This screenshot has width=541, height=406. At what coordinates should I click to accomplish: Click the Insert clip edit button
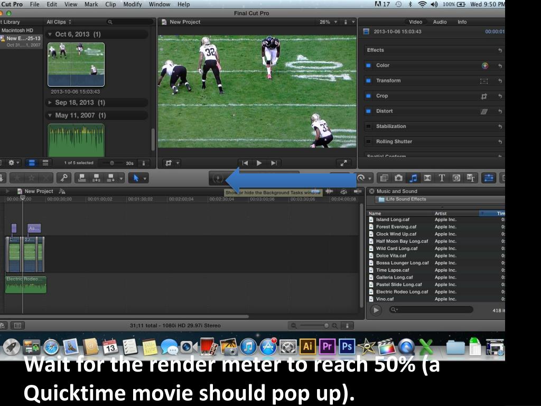coord(96,178)
